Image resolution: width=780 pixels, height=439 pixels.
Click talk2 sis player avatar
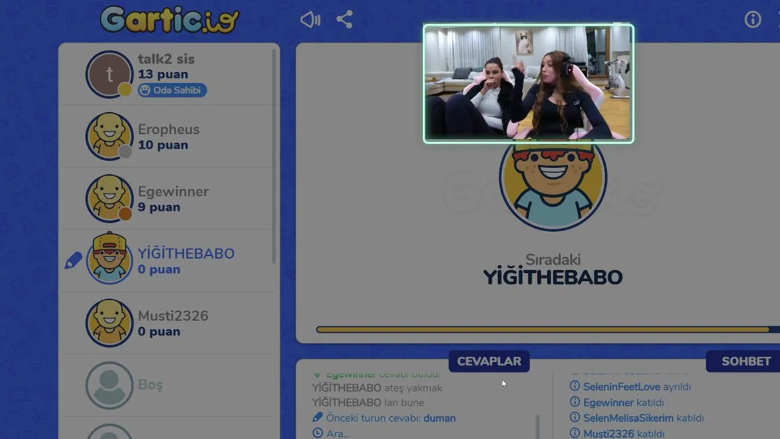point(110,74)
